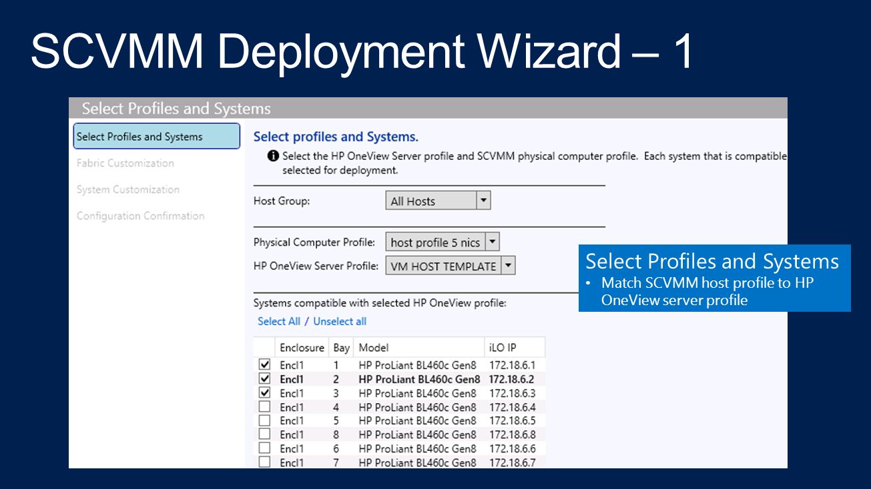Uncheck the Bay 3 server checkbox

(x=264, y=393)
